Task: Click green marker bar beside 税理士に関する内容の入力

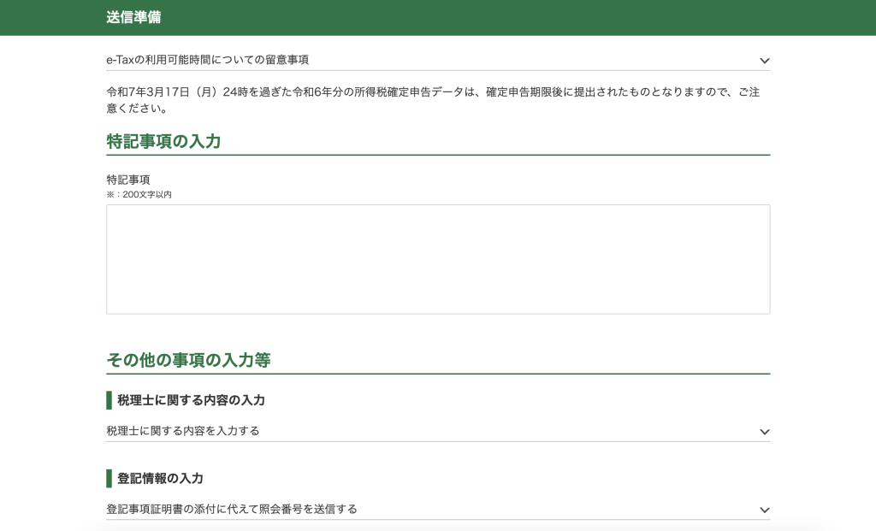Action: click(109, 400)
